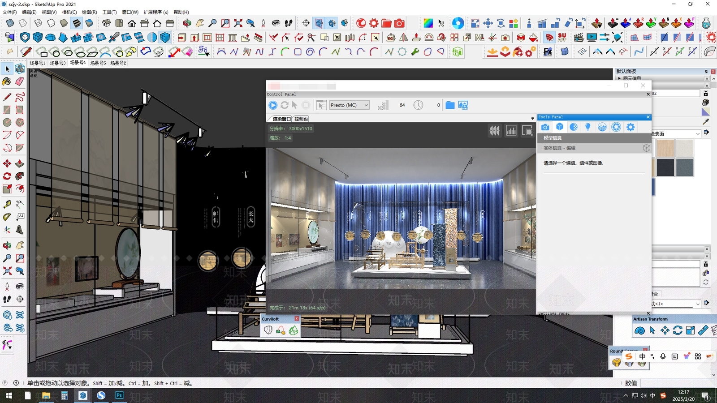Activate the Move tool with red arrows
The height and width of the screenshot is (403, 717).
pyautogui.click(x=7, y=163)
